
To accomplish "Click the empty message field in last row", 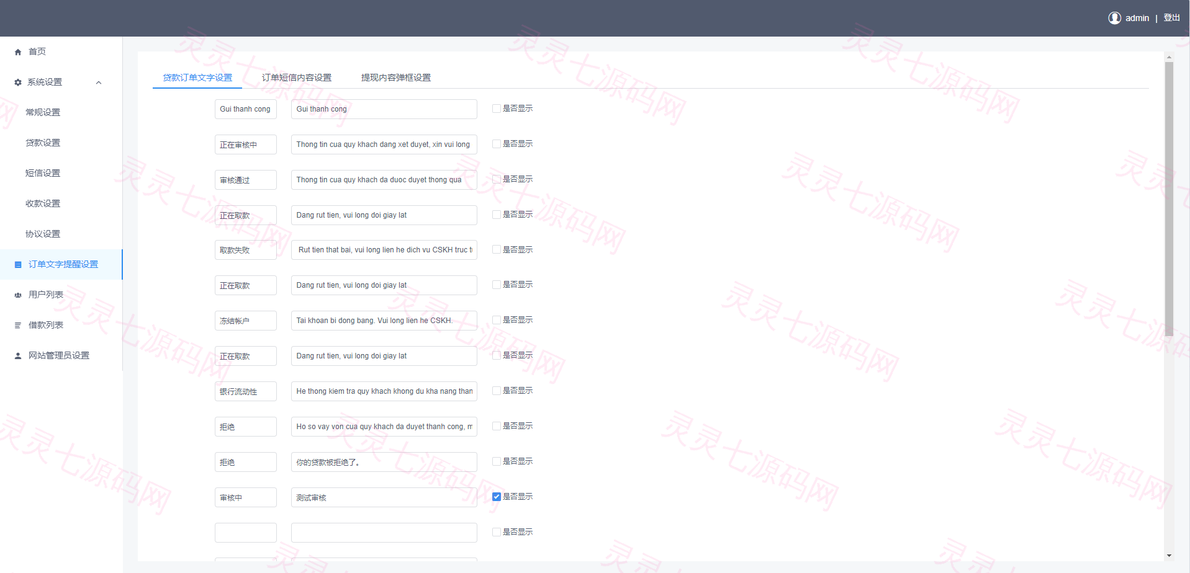I will pos(384,533).
